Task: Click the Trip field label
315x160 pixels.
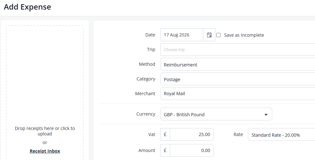Action: (151, 50)
